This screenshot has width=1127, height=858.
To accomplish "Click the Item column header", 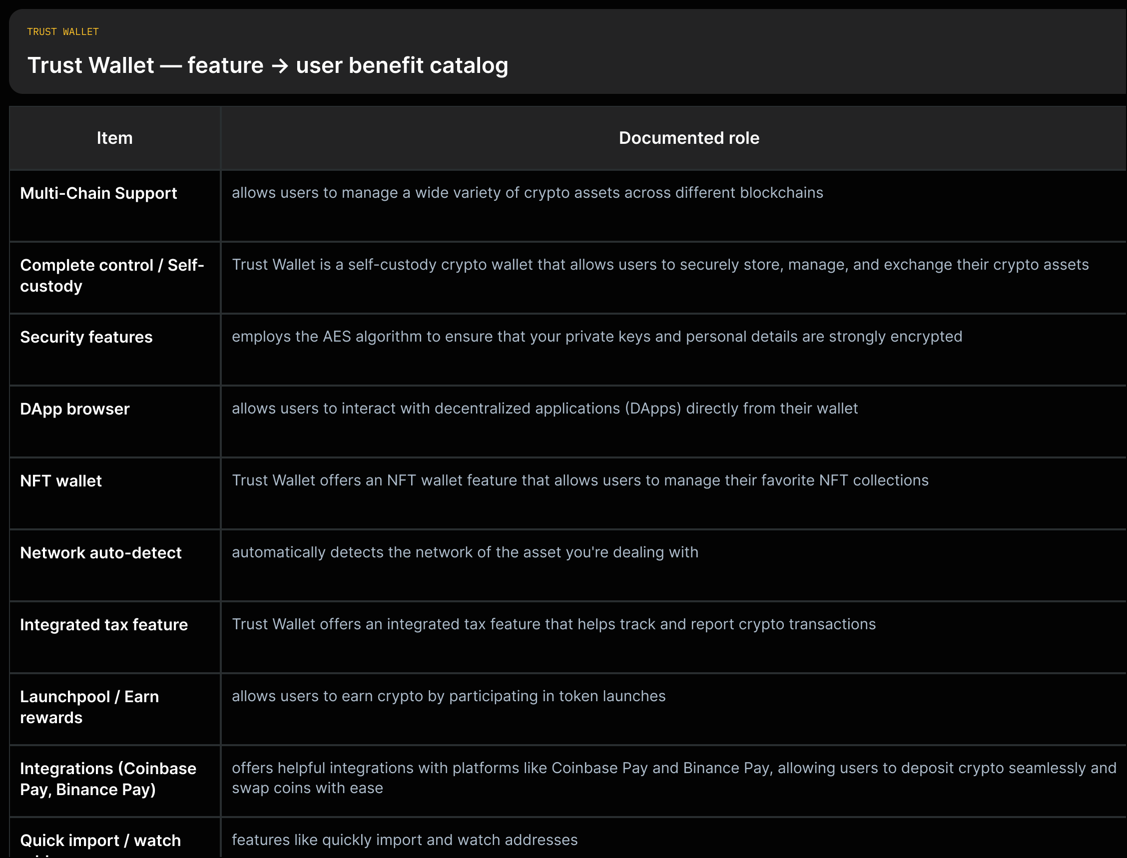I will click(x=115, y=138).
